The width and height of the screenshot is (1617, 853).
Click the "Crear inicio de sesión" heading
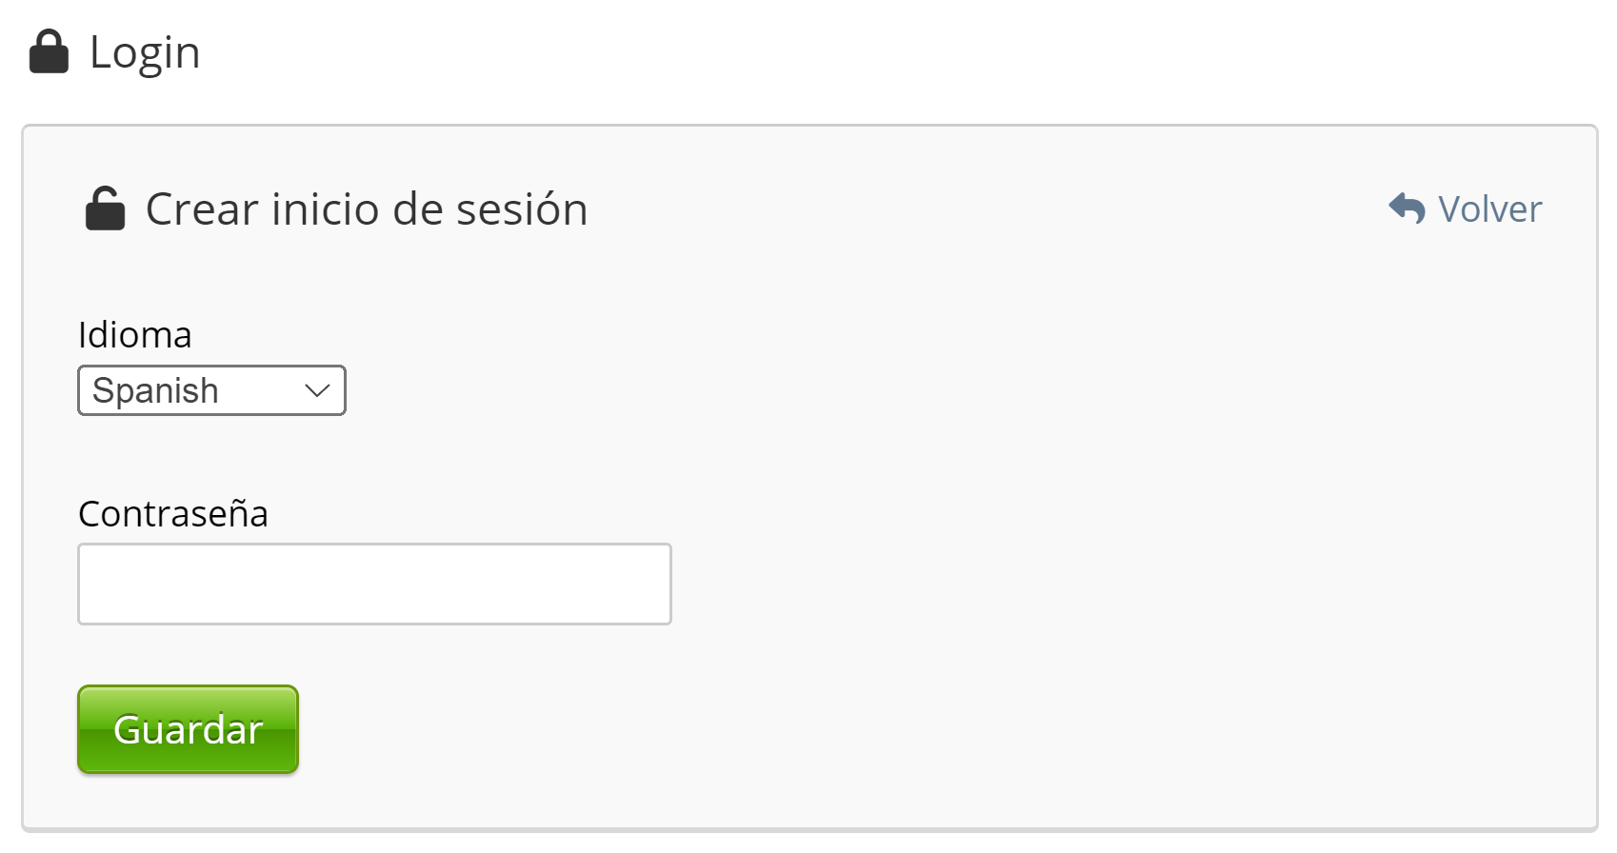367,209
